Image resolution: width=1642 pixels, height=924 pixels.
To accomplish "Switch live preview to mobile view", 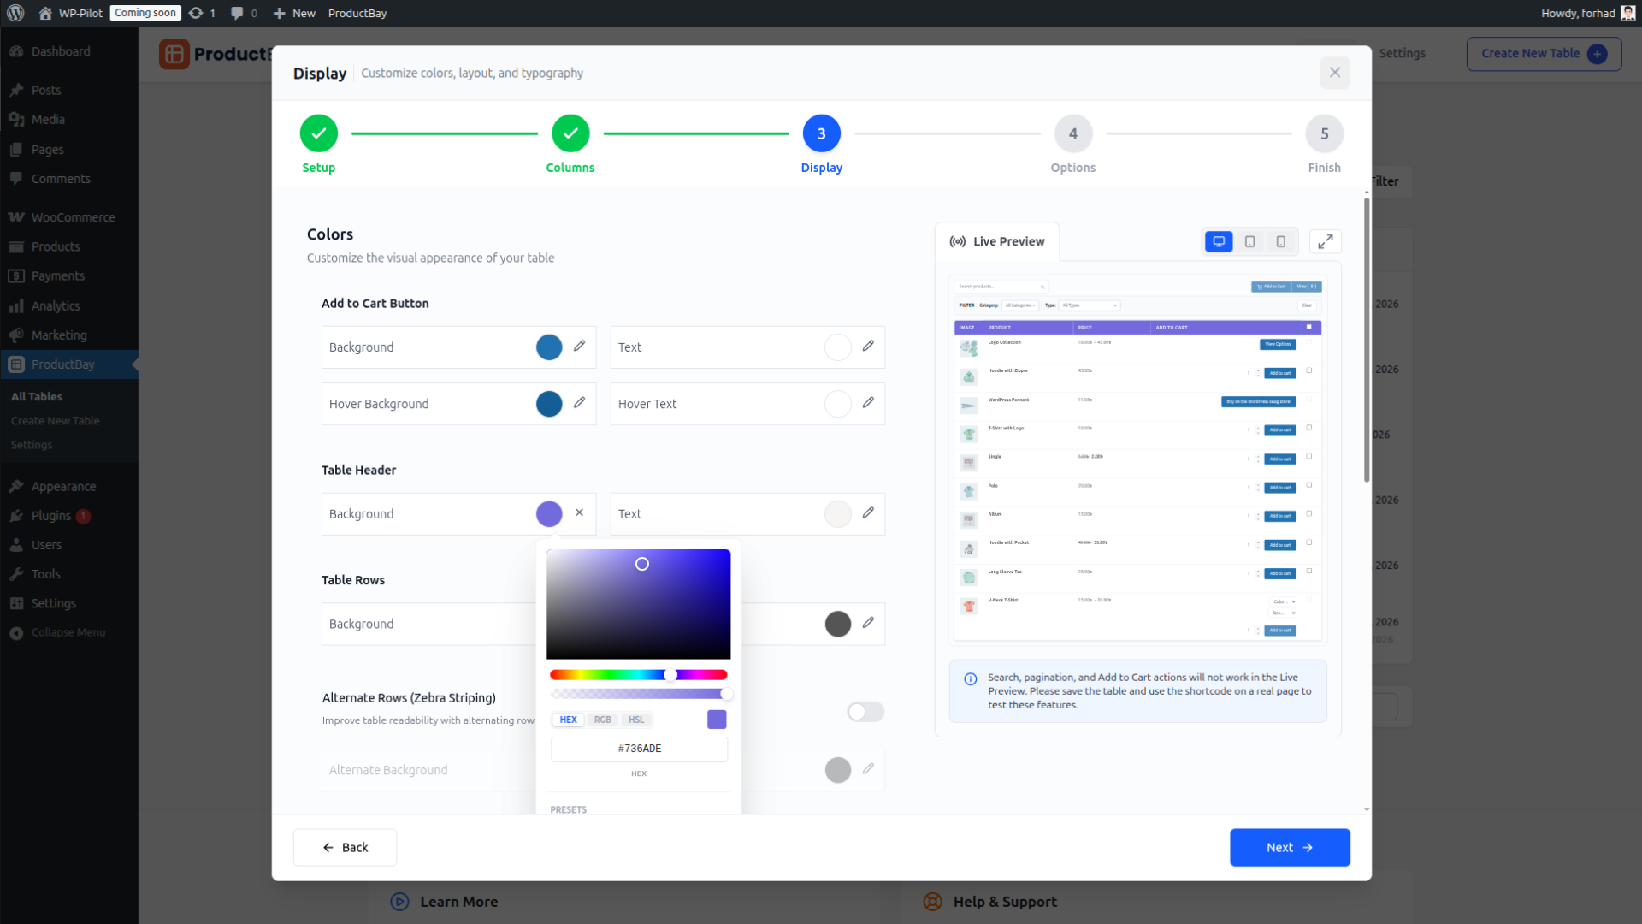I will (1280, 241).
